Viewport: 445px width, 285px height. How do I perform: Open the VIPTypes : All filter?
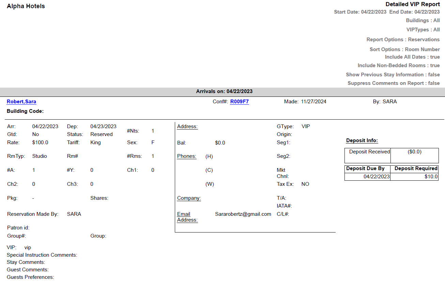[x=424, y=30]
